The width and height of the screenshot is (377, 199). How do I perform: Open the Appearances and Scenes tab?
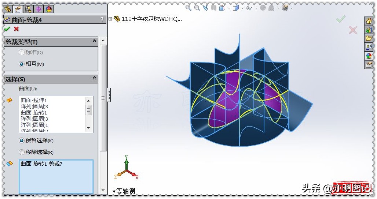tap(369, 56)
